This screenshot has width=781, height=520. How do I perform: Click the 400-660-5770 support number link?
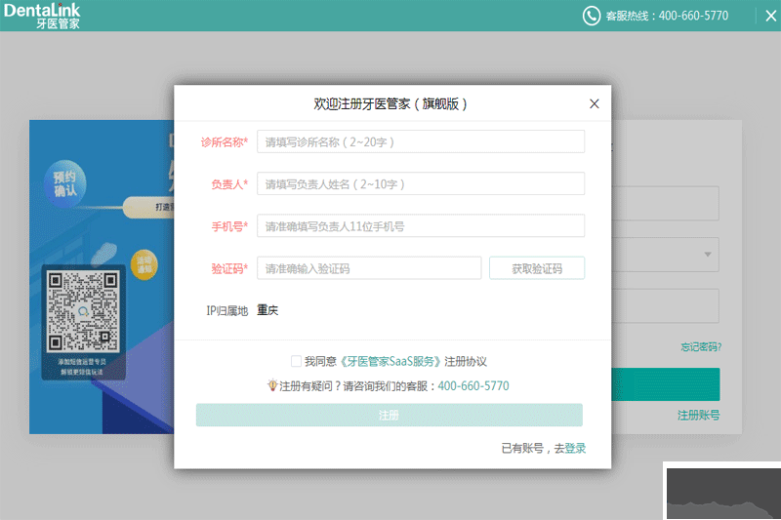point(473,386)
